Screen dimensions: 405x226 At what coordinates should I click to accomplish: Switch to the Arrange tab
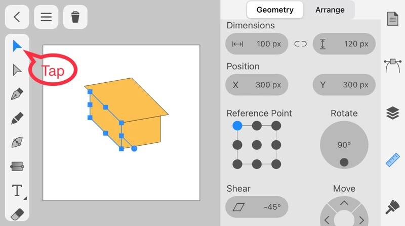330,10
